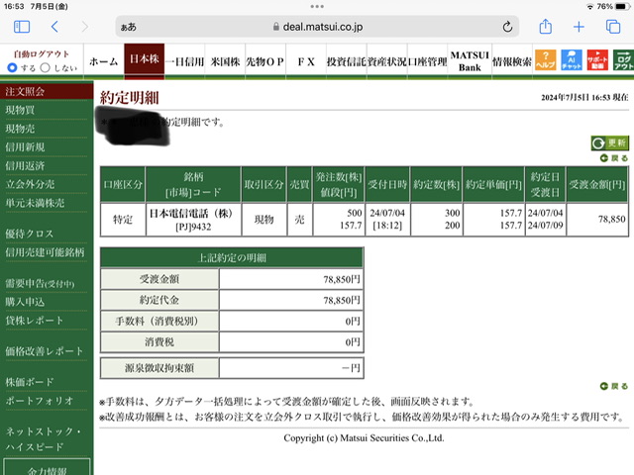Image resolution: width=634 pixels, height=475 pixels.
Task: Click stock name 日本電信電話（株）
Action: pos(191,214)
